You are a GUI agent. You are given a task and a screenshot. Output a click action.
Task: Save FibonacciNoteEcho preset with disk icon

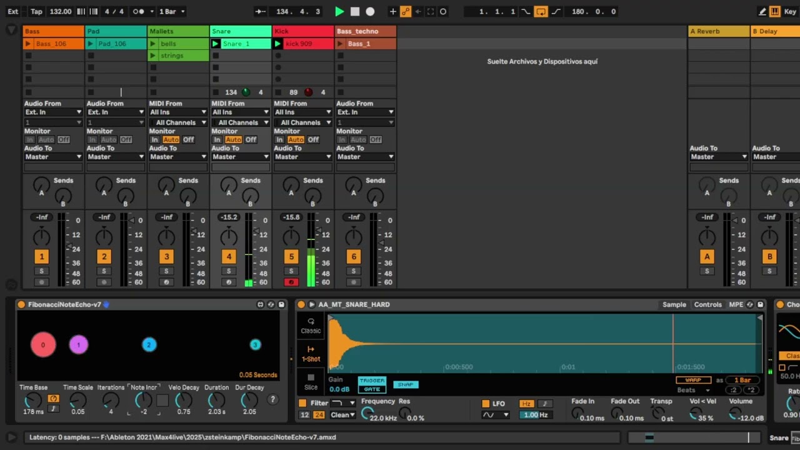281,304
